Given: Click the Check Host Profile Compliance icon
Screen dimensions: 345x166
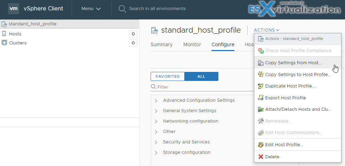Looking at the screenshot, I should (x=261, y=51).
